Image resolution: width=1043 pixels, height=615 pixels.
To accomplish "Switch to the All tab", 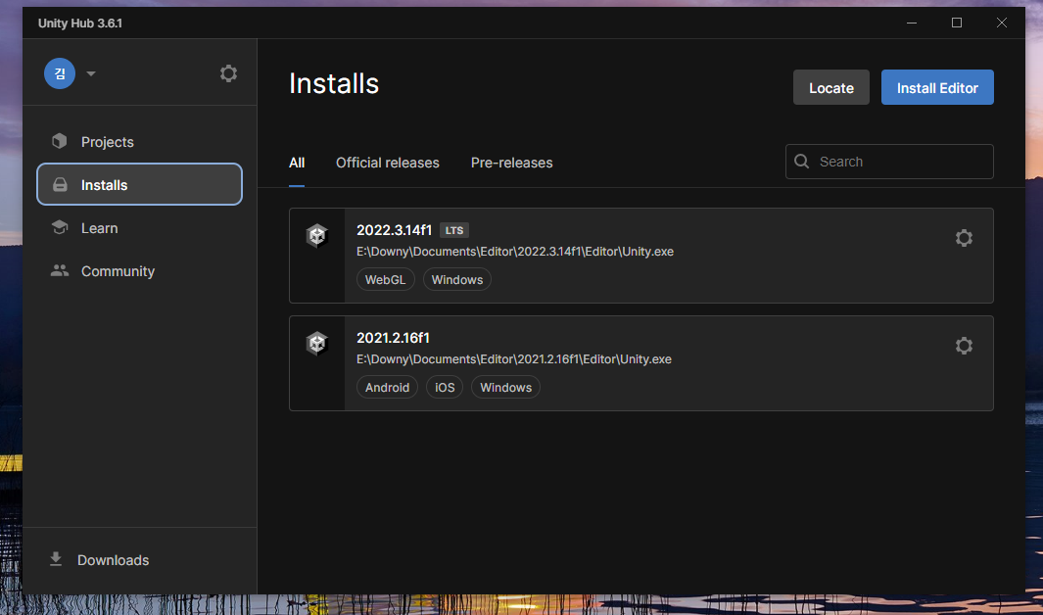I will point(297,163).
